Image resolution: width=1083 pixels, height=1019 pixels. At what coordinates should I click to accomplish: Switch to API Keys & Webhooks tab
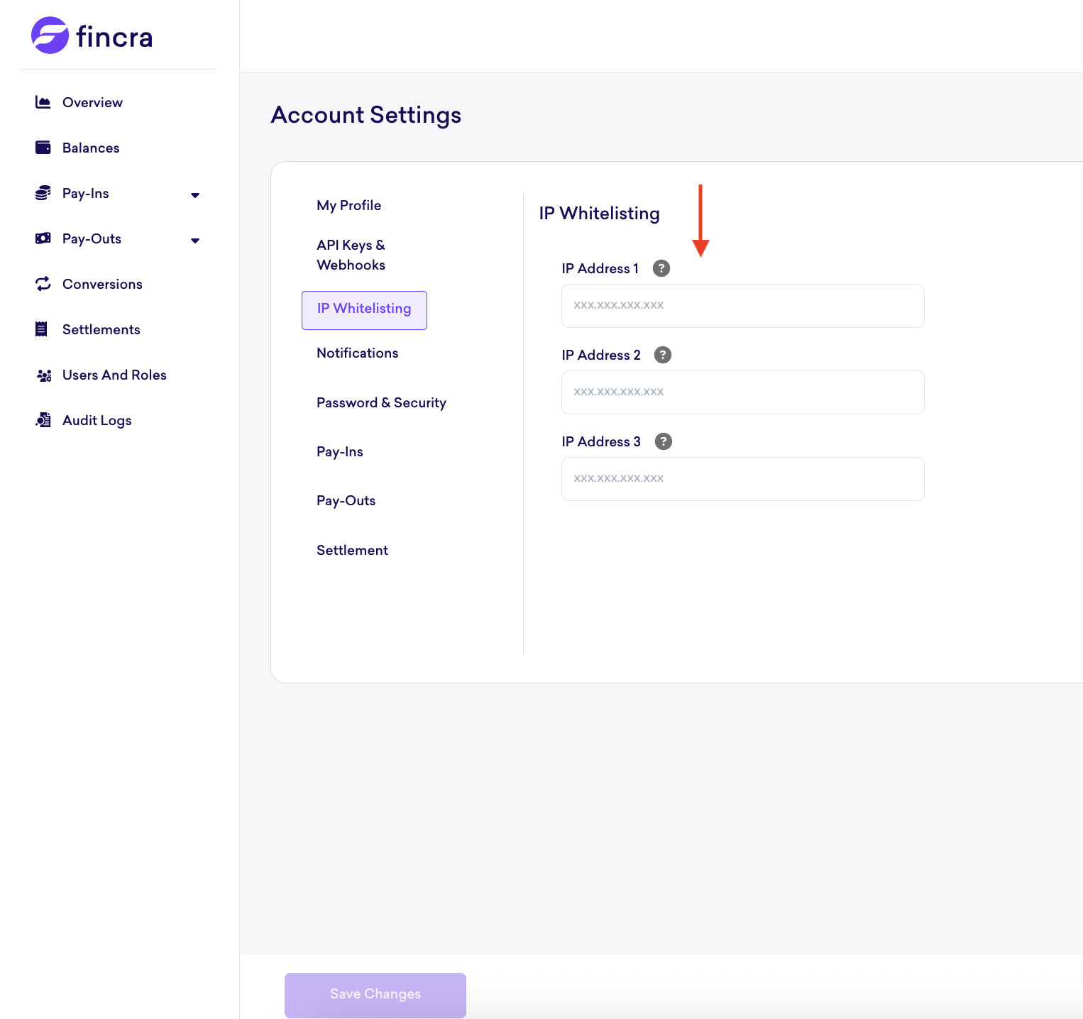tap(351, 255)
